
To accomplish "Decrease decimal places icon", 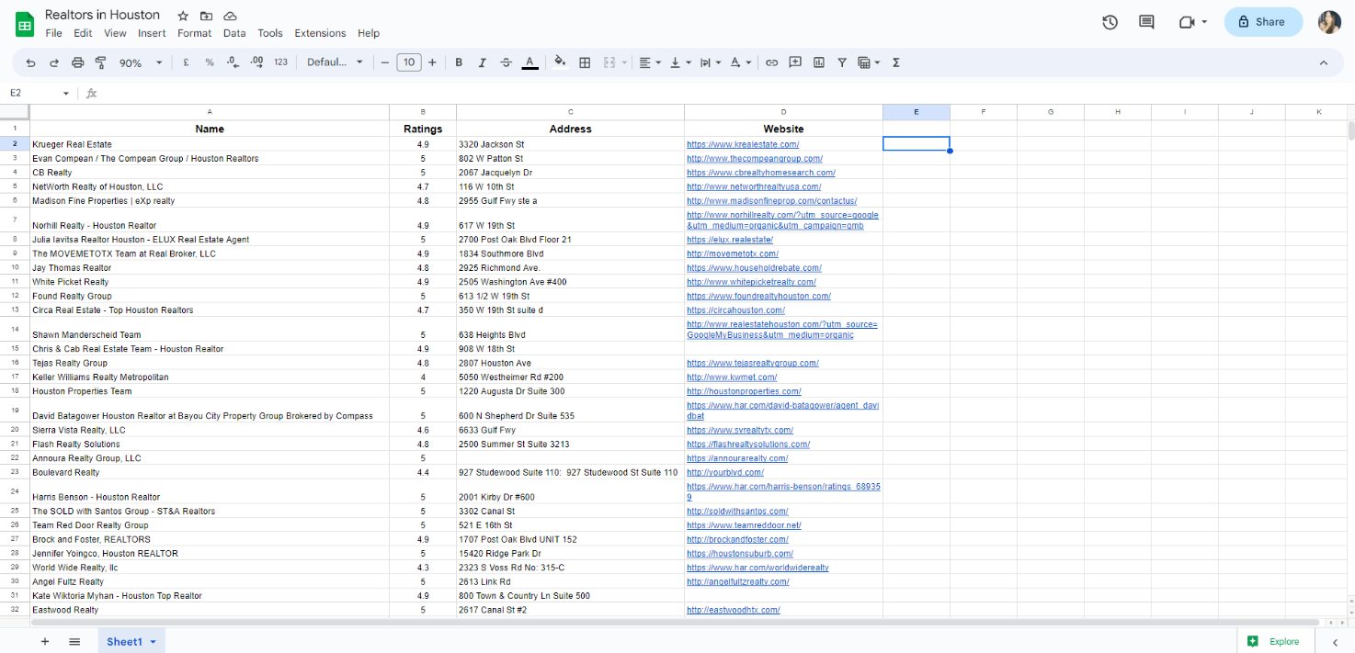I will [233, 62].
